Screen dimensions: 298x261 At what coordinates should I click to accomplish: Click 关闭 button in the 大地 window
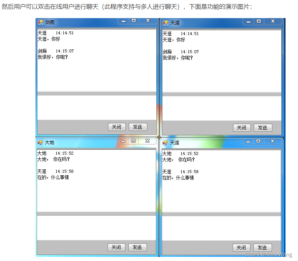[x=116, y=247]
